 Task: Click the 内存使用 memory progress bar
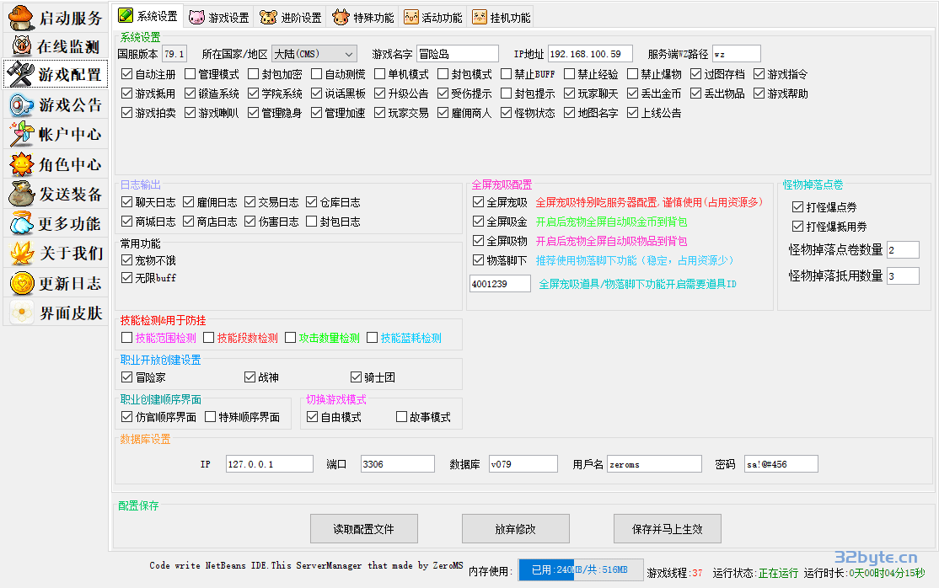tap(580, 570)
